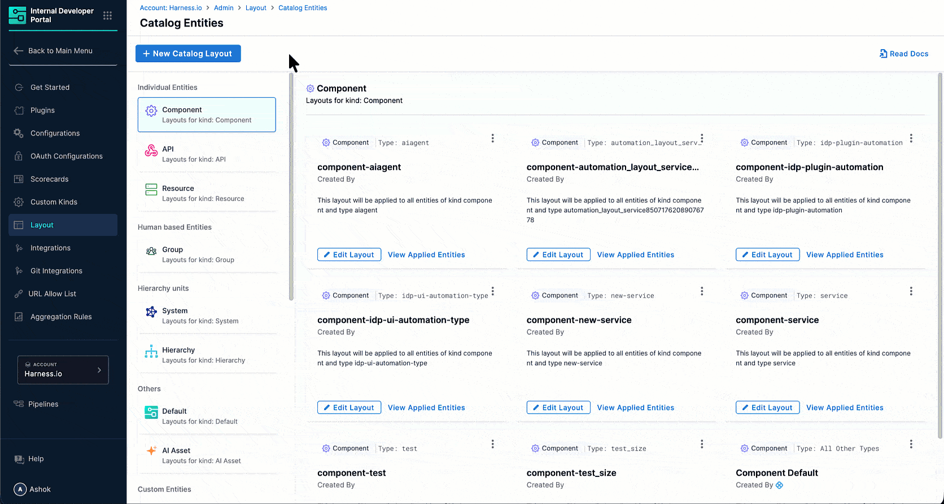Viewport: 944px width, 504px height.
Task: Open Scorecards in the sidebar
Action: tap(49, 179)
